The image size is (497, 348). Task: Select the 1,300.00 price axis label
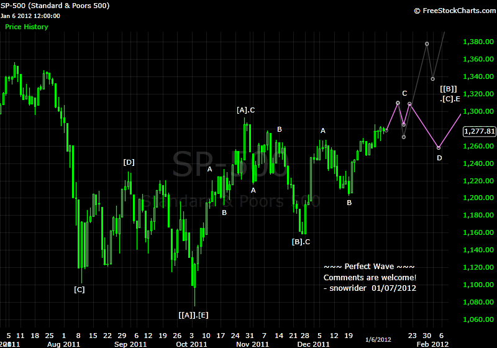[478, 112]
